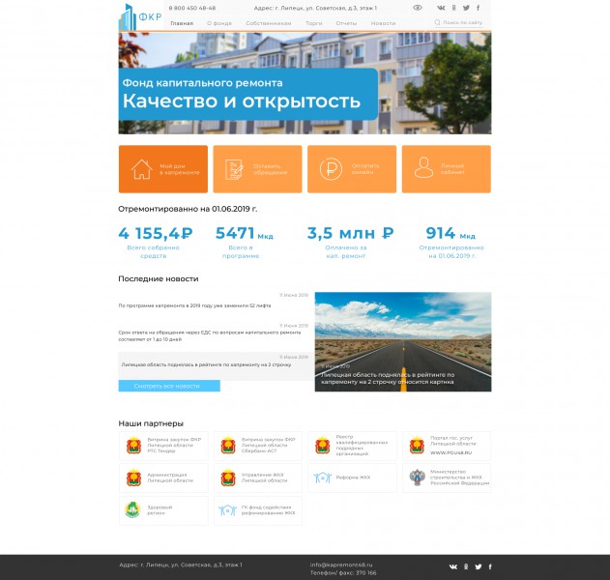This screenshot has width=610, height=580.
Task: Open the Торги menu item
Action: click(314, 23)
